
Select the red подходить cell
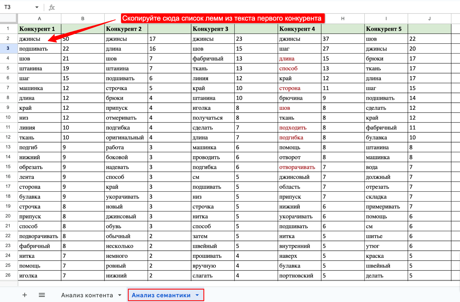[300, 128]
